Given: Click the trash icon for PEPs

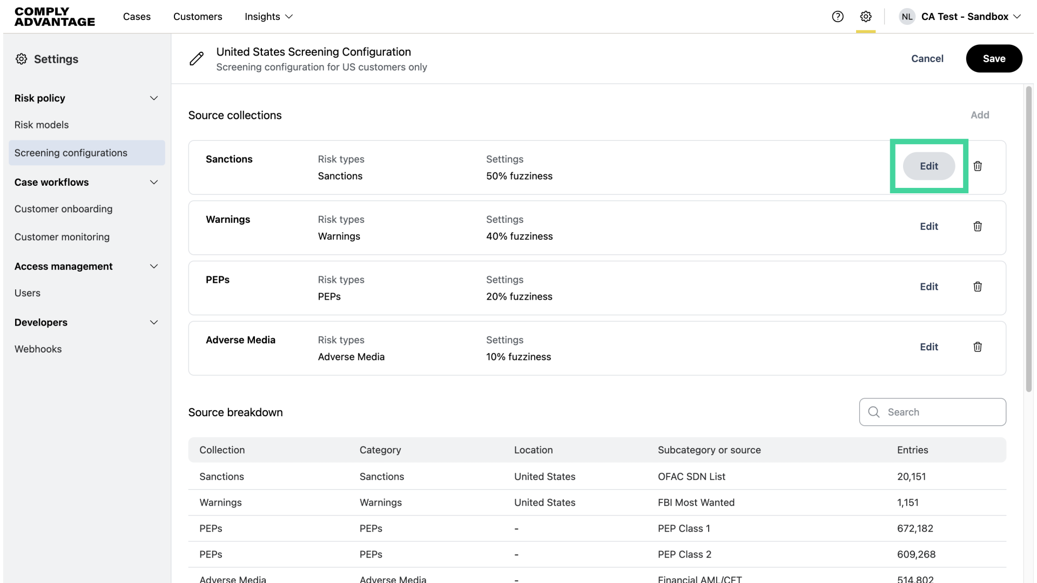Looking at the screenshot, I should click(x=978, y=287).
